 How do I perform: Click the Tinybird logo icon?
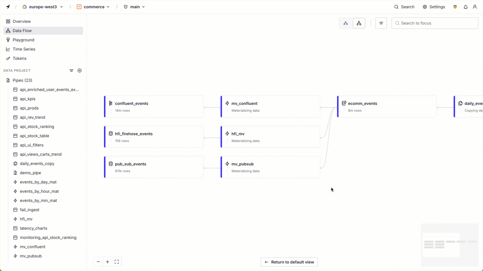coord(8,7)
